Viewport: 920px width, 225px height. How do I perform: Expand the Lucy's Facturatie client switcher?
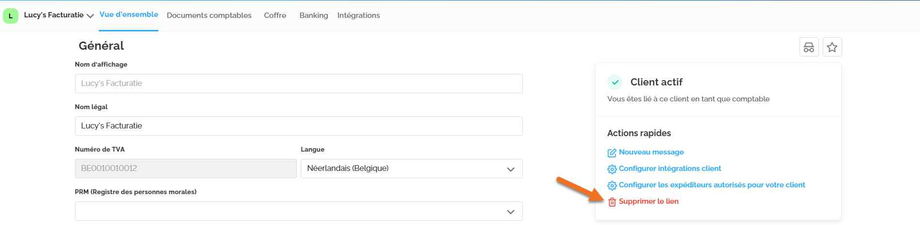(59, 15)
